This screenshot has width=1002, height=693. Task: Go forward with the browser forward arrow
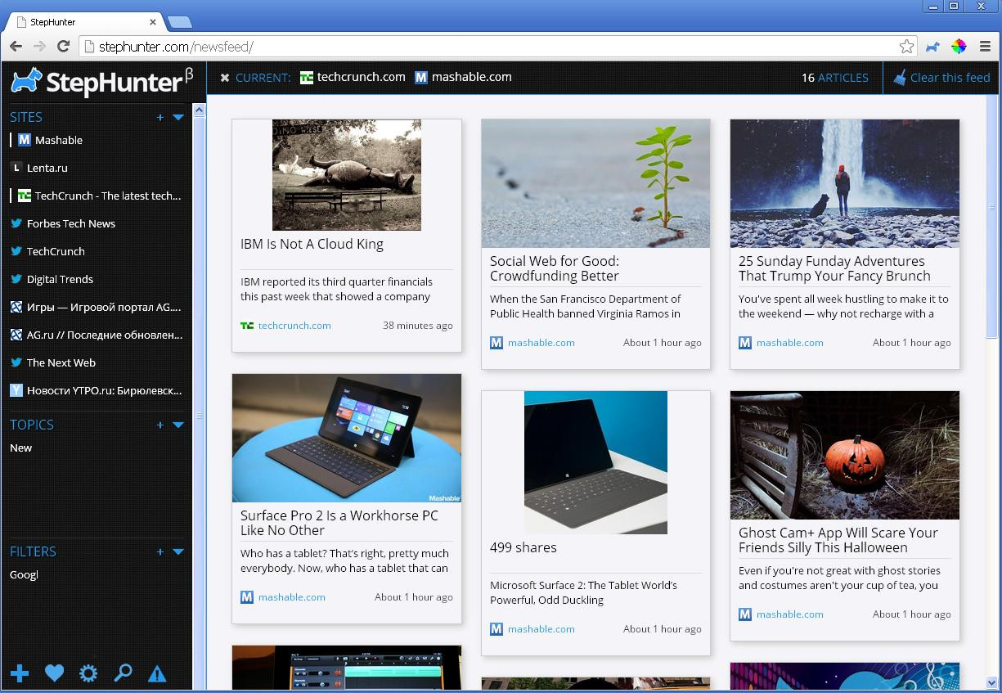[39, 47]
